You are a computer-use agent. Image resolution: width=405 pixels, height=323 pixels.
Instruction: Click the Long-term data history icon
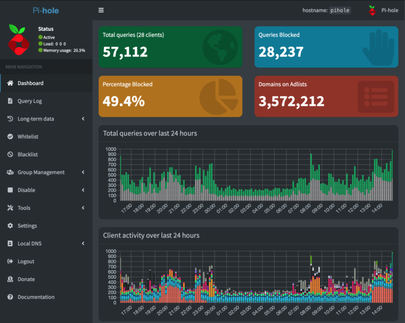point(10,119)
